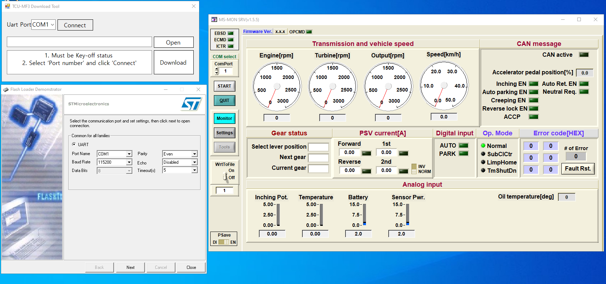
Task: Click the AUTO digital input LED
Action: click(x=464, y=145)
